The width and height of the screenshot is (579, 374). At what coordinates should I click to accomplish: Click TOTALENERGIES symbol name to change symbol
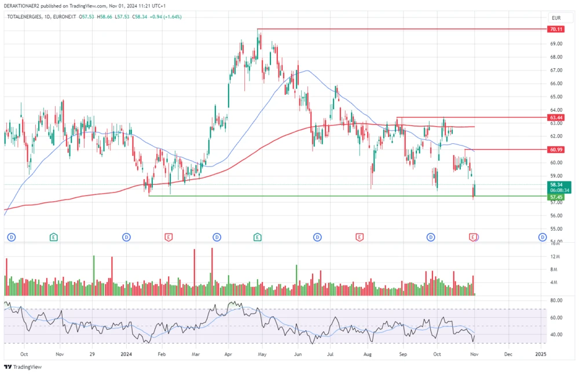coord(27,17)
